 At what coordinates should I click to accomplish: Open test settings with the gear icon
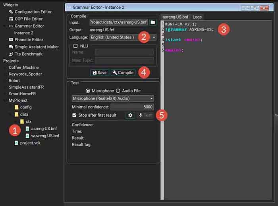tap(130, 116)
